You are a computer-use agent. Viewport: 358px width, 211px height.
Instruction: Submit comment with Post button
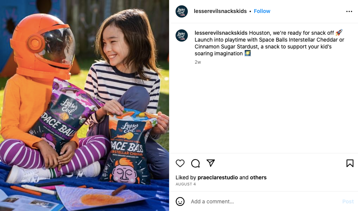coord(348,201)
